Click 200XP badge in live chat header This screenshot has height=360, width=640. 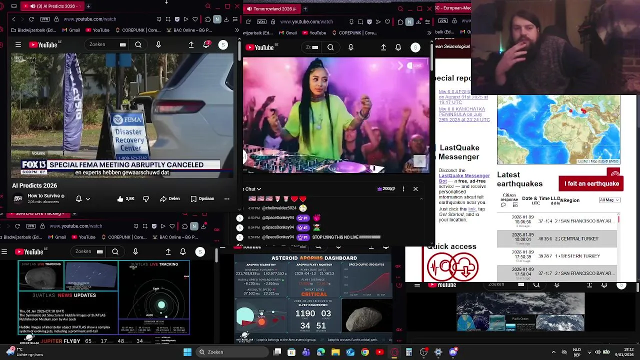point(386,189)
